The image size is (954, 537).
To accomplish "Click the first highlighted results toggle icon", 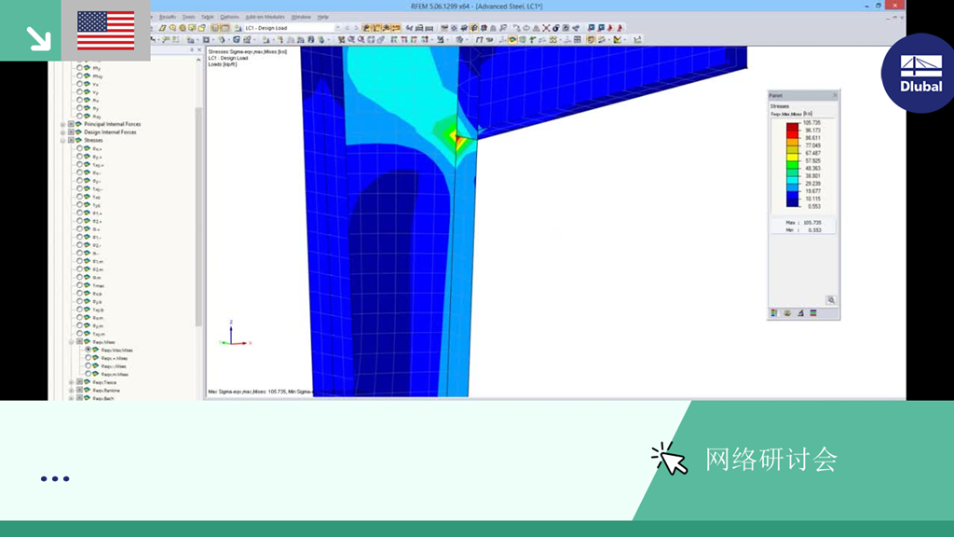I will [x=366, y=28].
